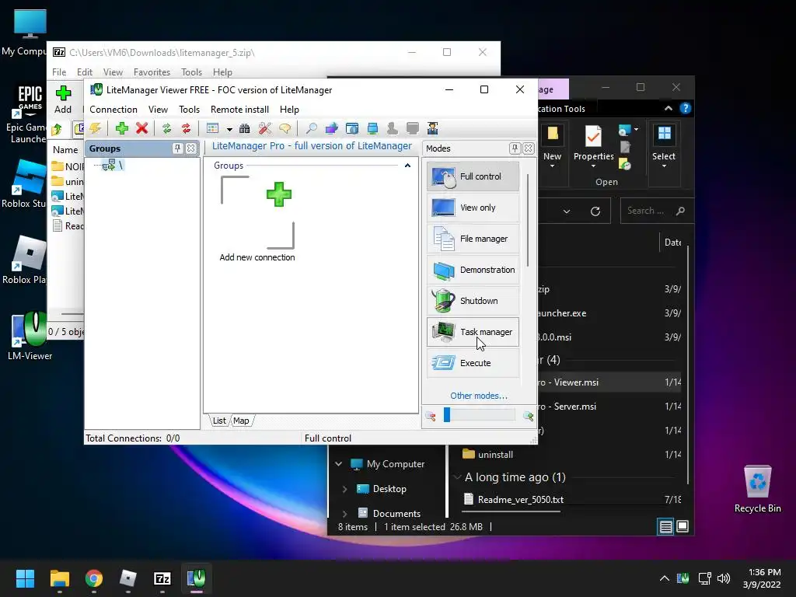
Task: Open LiteManager Help menu
Action: (289, 110)
